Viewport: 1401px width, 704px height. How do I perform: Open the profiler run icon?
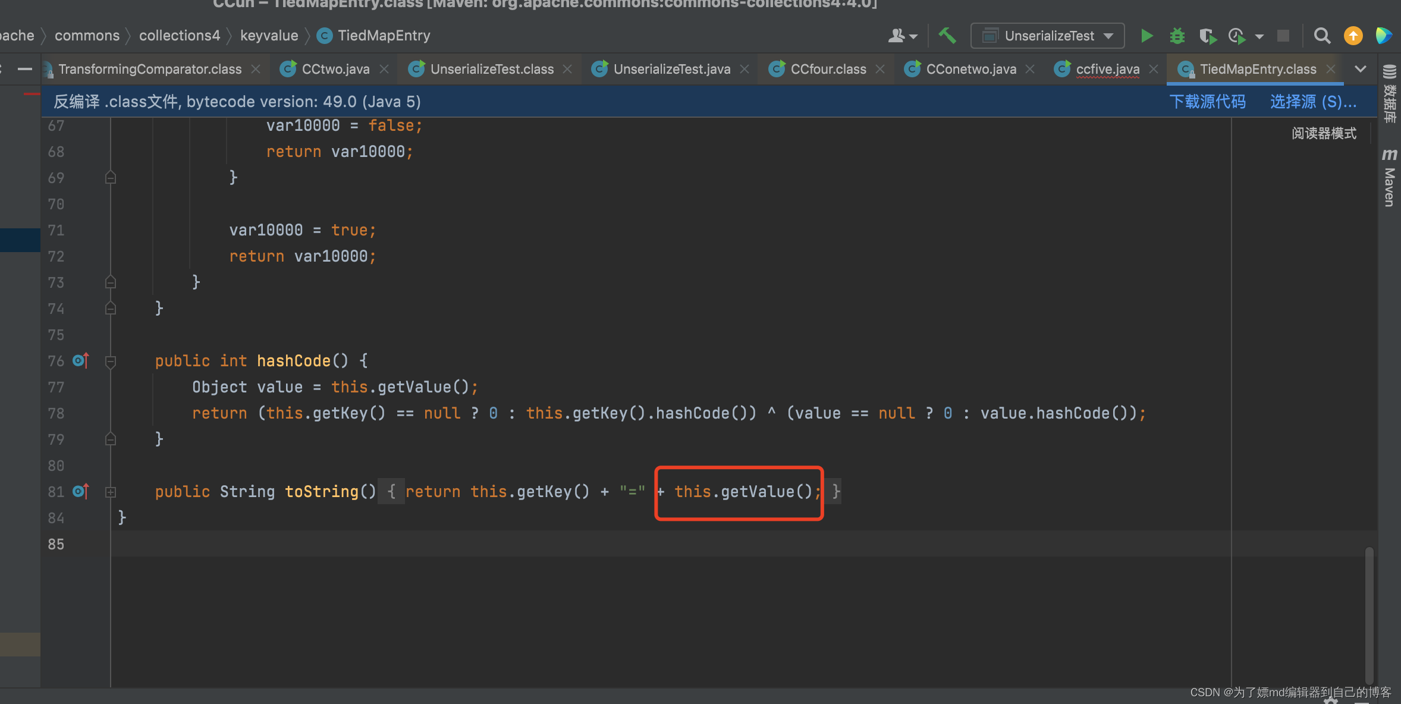[1237, 36]
